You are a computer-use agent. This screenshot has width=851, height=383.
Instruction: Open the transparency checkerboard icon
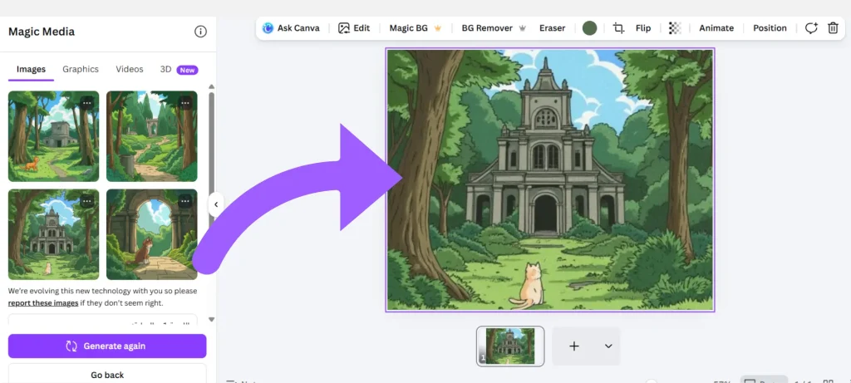click(675, 28)
